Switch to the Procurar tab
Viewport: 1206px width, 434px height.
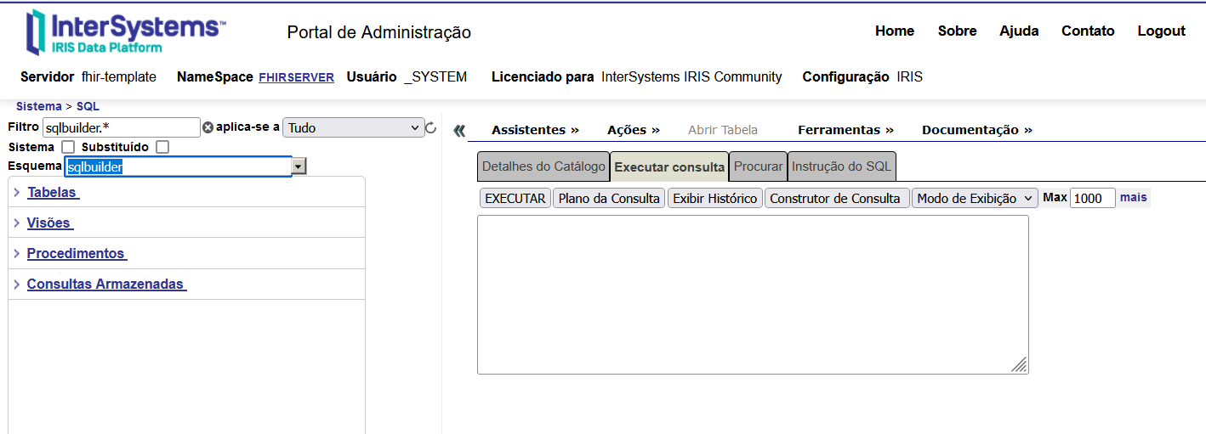coord(758,166)
